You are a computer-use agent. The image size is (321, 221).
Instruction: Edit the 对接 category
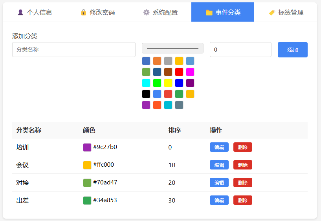[219, 182]
